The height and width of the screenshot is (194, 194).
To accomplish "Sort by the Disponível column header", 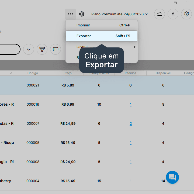I will pos(163,73).
